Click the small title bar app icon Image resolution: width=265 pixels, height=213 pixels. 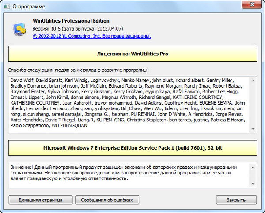[8, 7]
